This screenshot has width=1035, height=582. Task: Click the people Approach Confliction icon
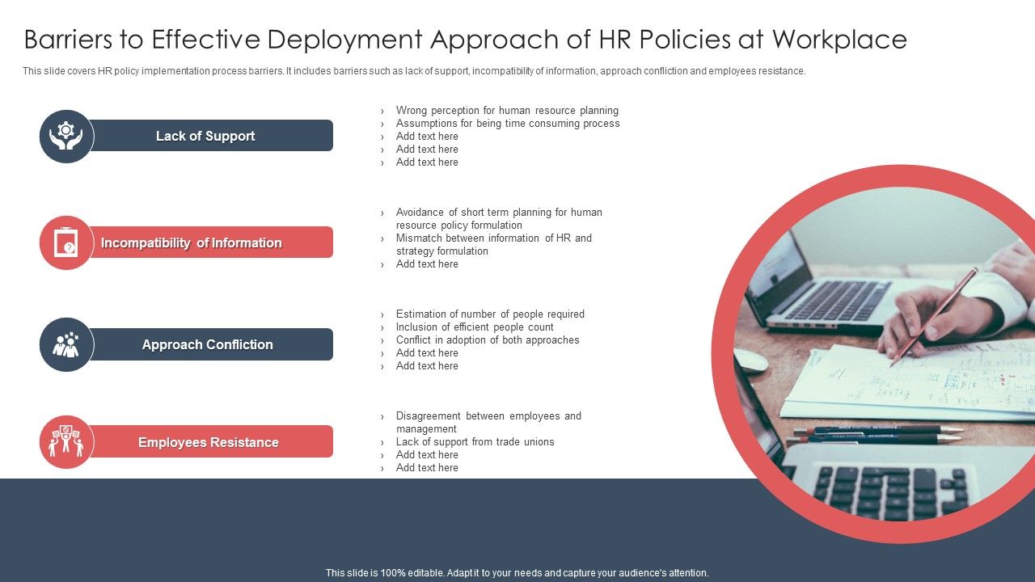pyautogui.click(x=66, y=344)
